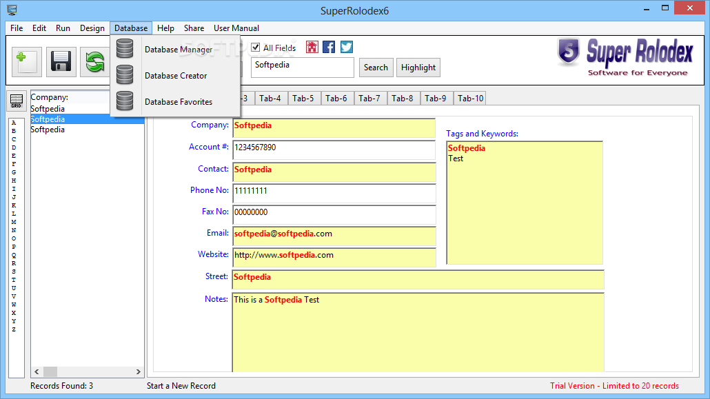710x399 pixels.
Task: Click the Website input field
Action: tap(334, 257)
